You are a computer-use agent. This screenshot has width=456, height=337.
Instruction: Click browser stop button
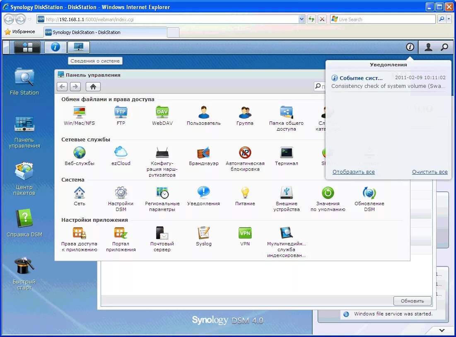pyautogui.click(x=322, y=19)
